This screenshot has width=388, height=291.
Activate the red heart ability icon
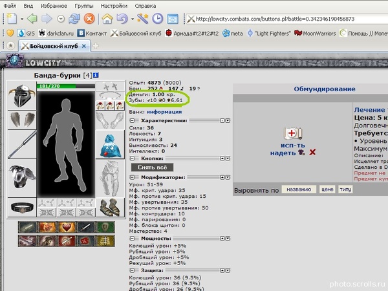point(67,227)
